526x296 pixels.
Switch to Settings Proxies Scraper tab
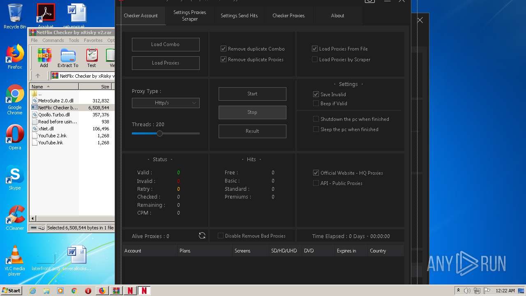(x=189, y=16)
